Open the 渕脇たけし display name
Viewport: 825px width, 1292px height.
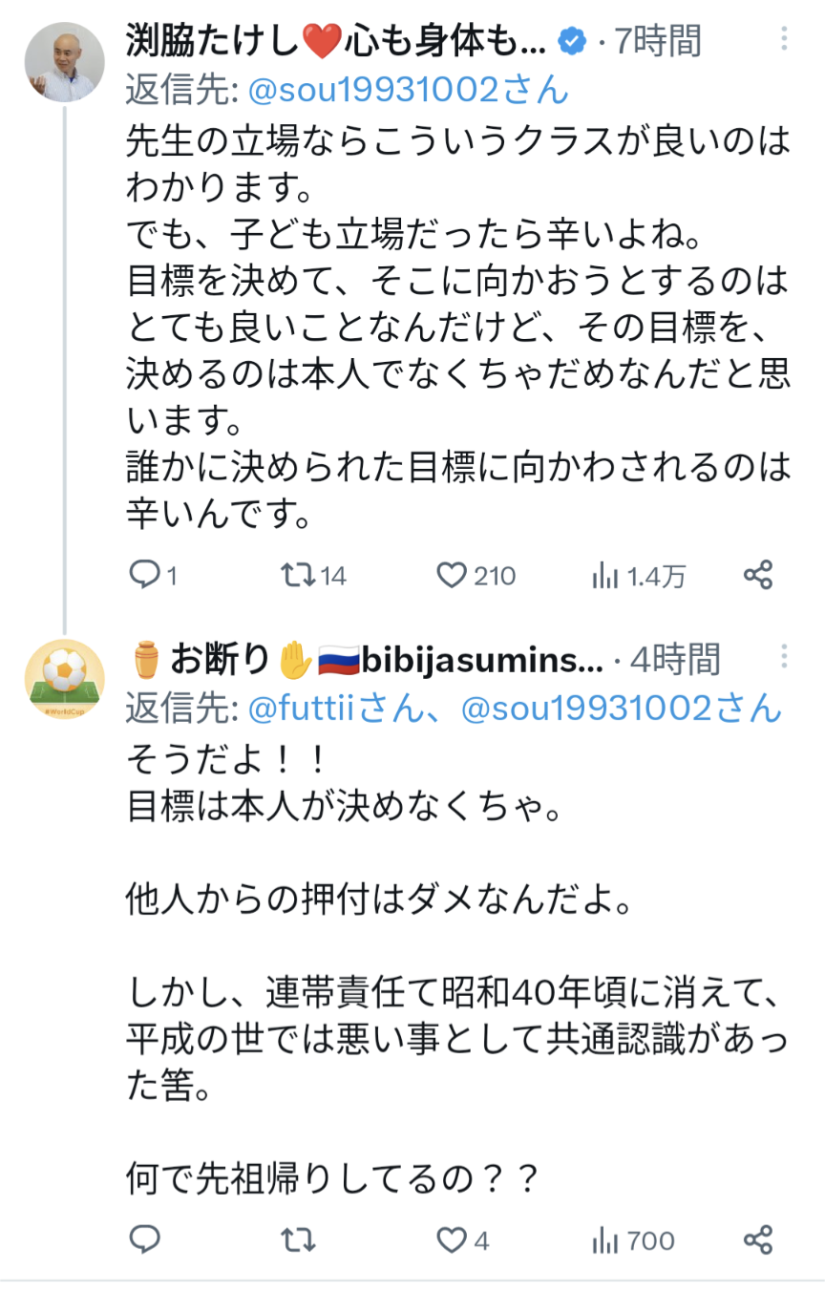pyautogui.click(x=335, y=41)
